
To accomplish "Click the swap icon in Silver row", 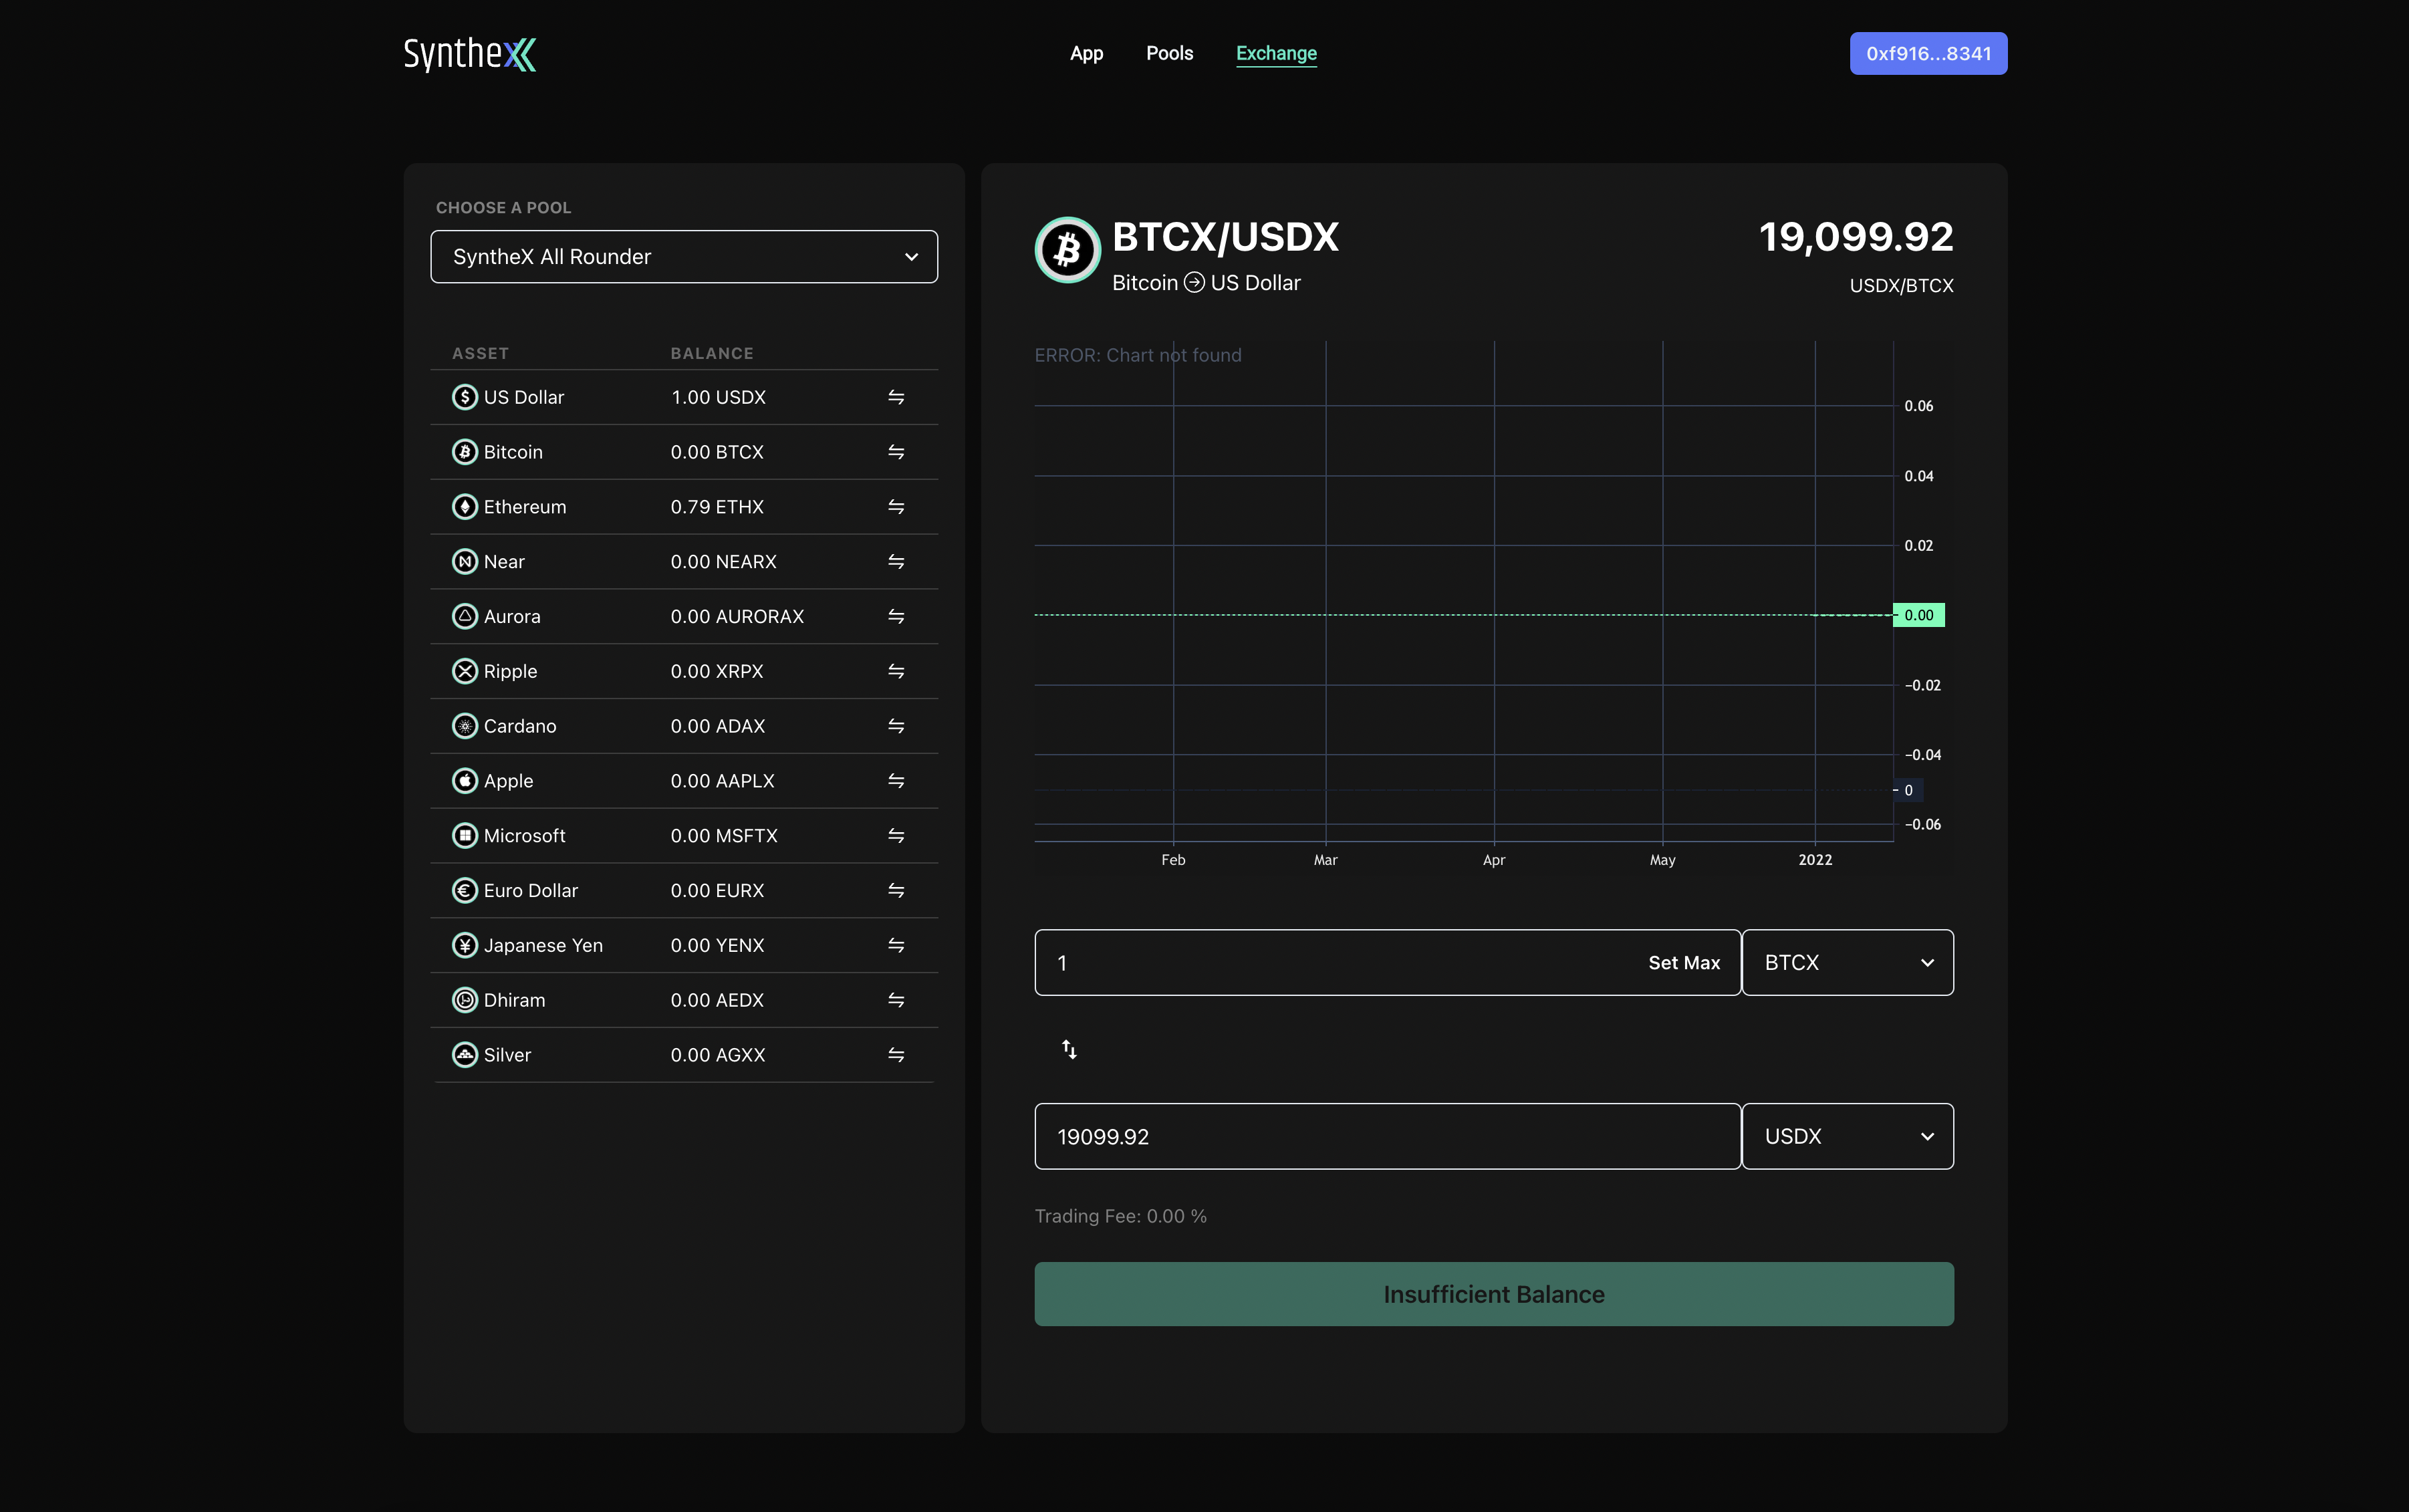I will coord(896,1055).
